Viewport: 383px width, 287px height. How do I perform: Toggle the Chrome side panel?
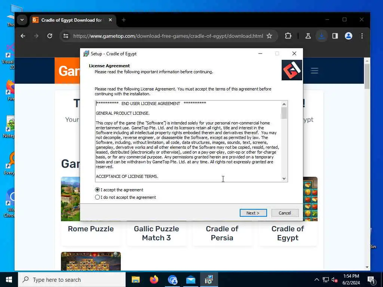pos(335,36)
